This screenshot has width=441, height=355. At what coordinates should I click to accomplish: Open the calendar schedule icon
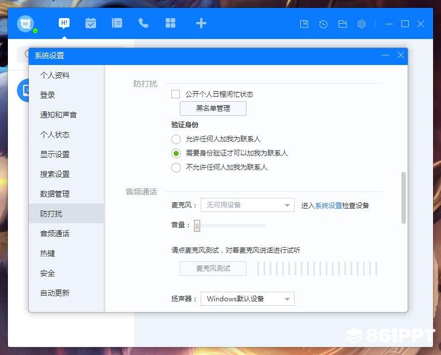coord(90,23)
